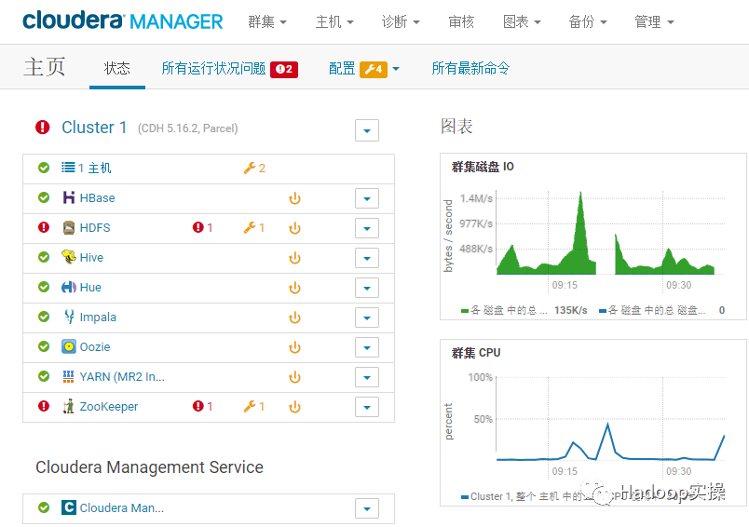Click the Cluster 1 red health alert icon
The image size is (749, 527).
pos(43,128)
